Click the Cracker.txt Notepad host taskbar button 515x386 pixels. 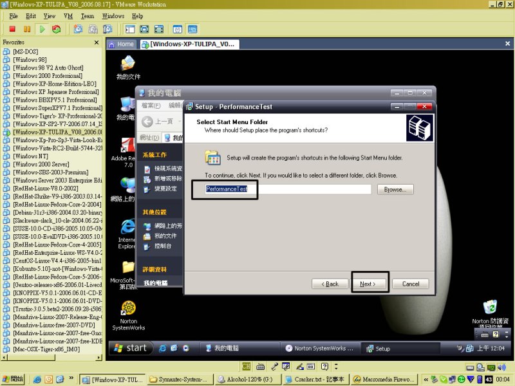tap(315, 380)
